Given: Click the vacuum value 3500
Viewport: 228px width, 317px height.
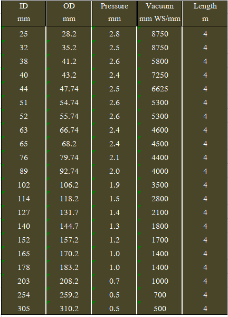Looking at the screenshot, I should click(x=160, y=185).
